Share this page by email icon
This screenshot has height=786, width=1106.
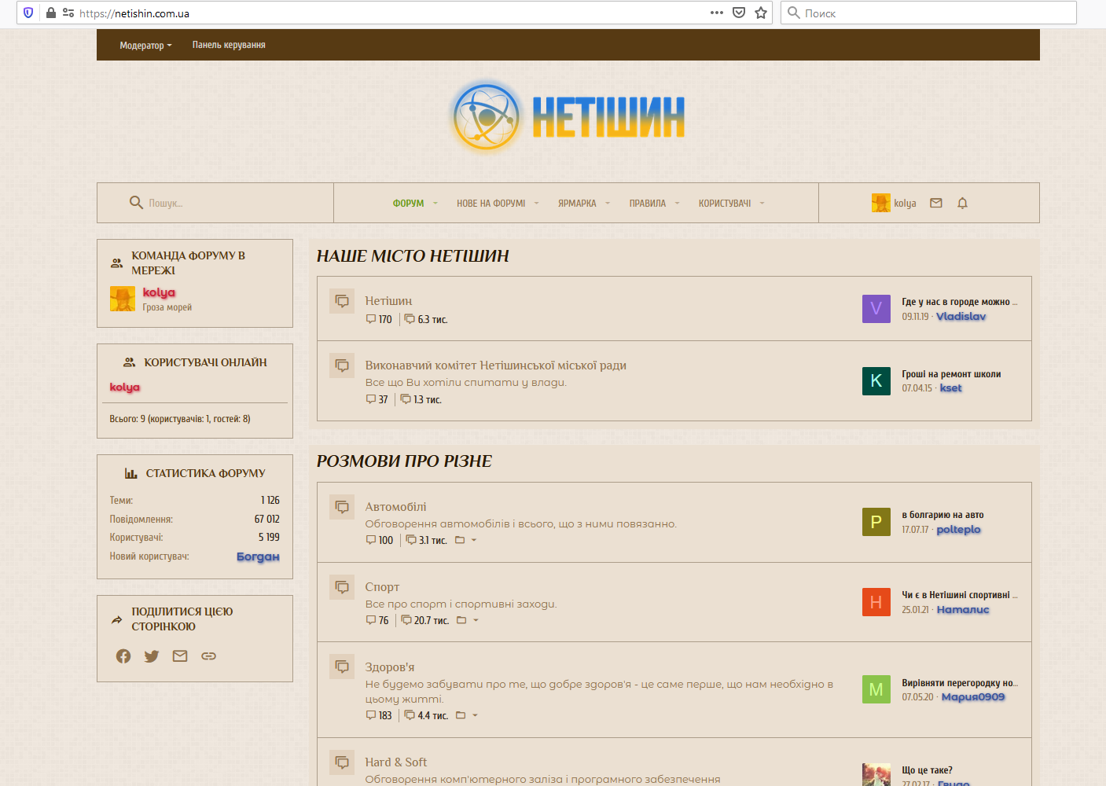pos(180,656)
